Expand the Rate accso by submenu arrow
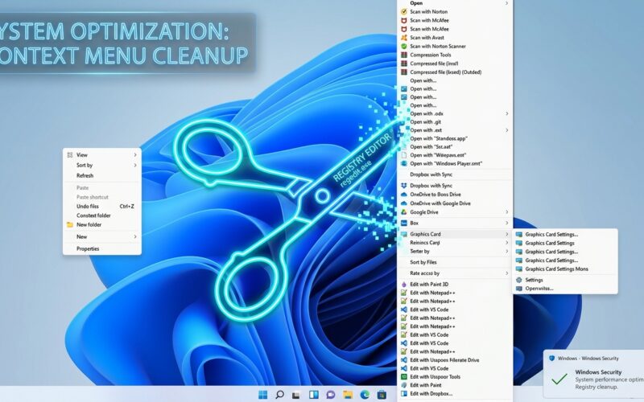This screenshot has width=644, height=402. pyautogui.click(x=507, y=273)
